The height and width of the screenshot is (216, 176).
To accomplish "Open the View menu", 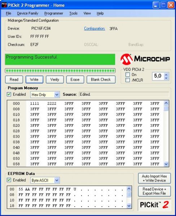I will click(87, 13).
